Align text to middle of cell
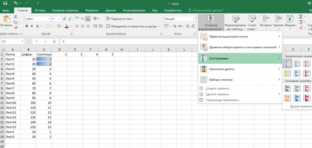312x148 pixels. [82, 19]
